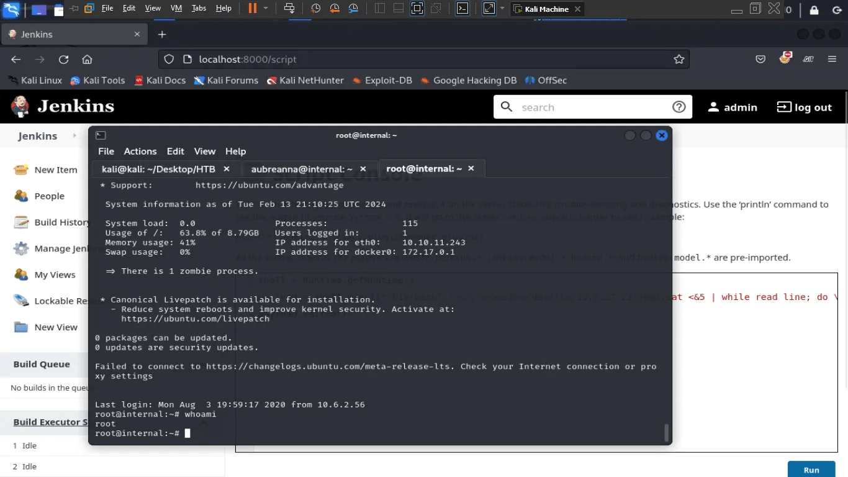
Task: Click the Kali dragon menu icon
Action: click(11, 9)
